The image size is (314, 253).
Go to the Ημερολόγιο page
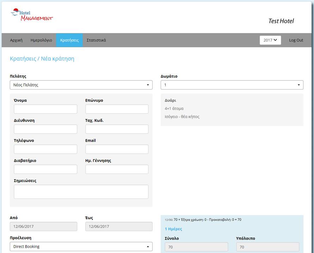pos(41,40)
